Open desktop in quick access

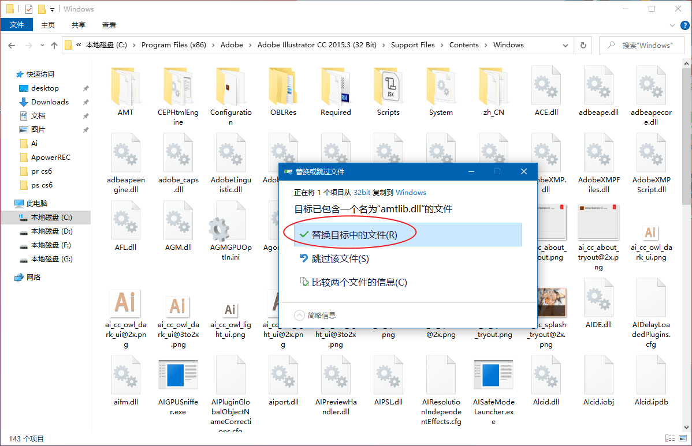click(44, 88)
